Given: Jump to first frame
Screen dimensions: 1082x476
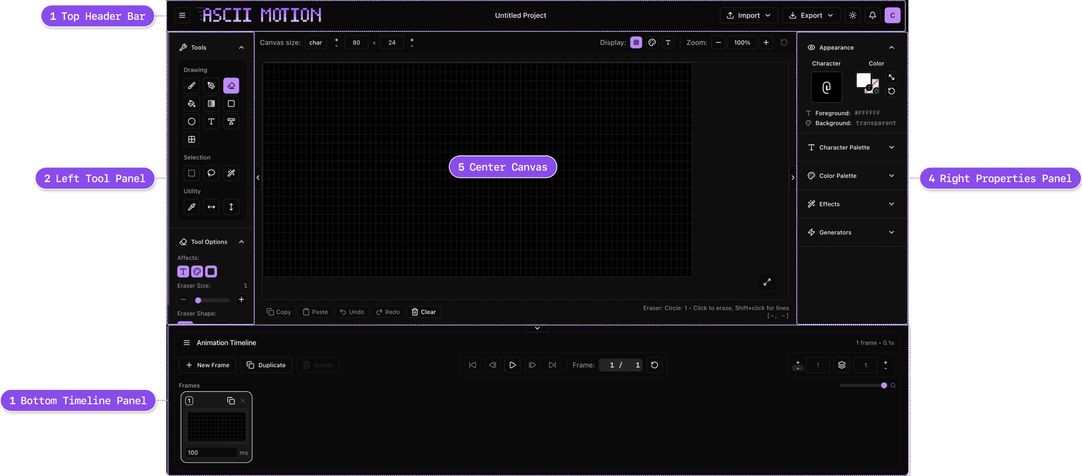Looking at the screenshot, I should [x=473, y=365].
